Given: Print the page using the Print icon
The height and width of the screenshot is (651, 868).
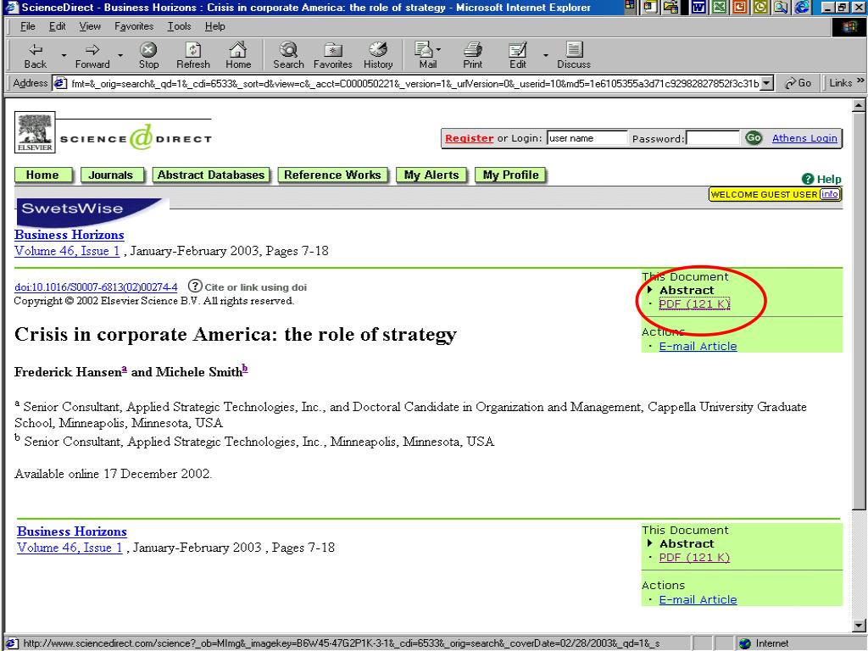Looking at the screenshot, I should (473, 50).
